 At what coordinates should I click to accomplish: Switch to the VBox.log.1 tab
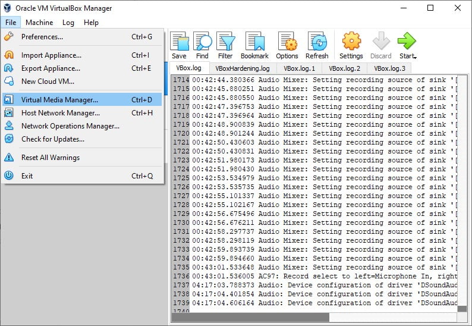pos(299,68)
